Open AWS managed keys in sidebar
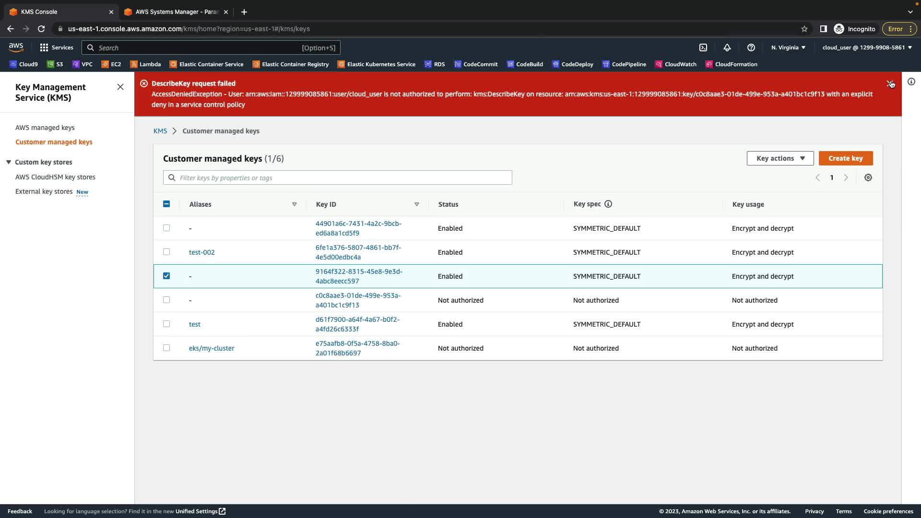 (x=45, y=128)
